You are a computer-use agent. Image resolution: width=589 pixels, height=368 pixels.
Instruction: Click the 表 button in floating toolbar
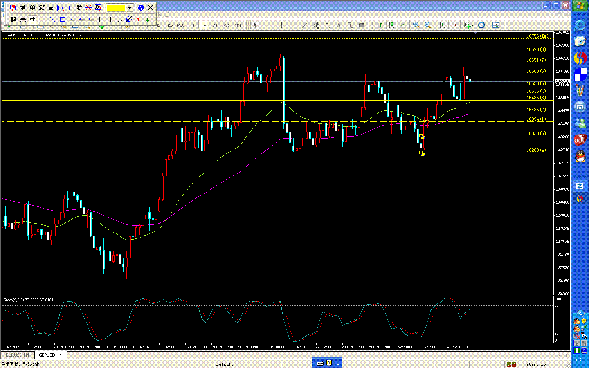pyautogui.click(x=23, y=19)
